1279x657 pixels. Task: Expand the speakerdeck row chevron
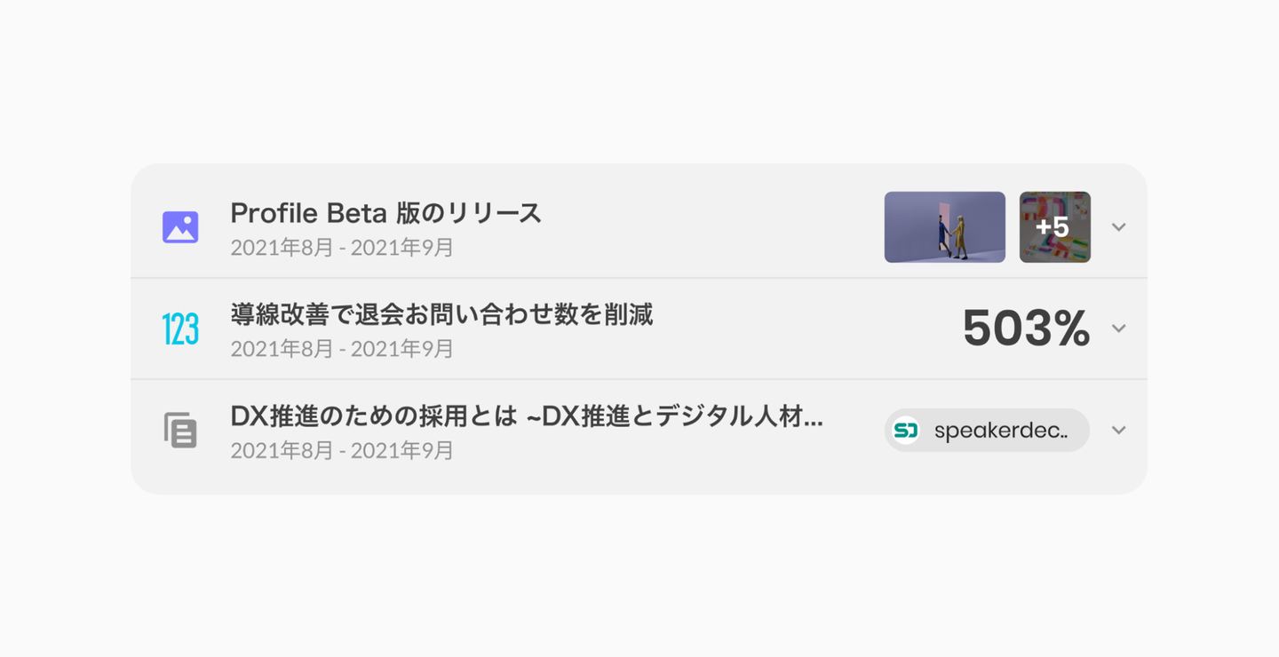tap(1119, 431)
